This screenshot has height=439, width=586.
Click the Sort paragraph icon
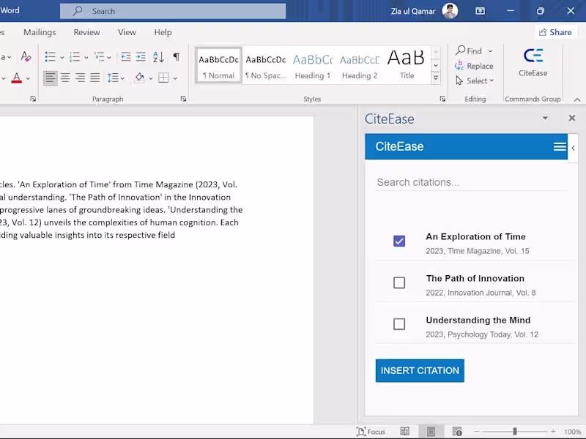coord(158,57)
